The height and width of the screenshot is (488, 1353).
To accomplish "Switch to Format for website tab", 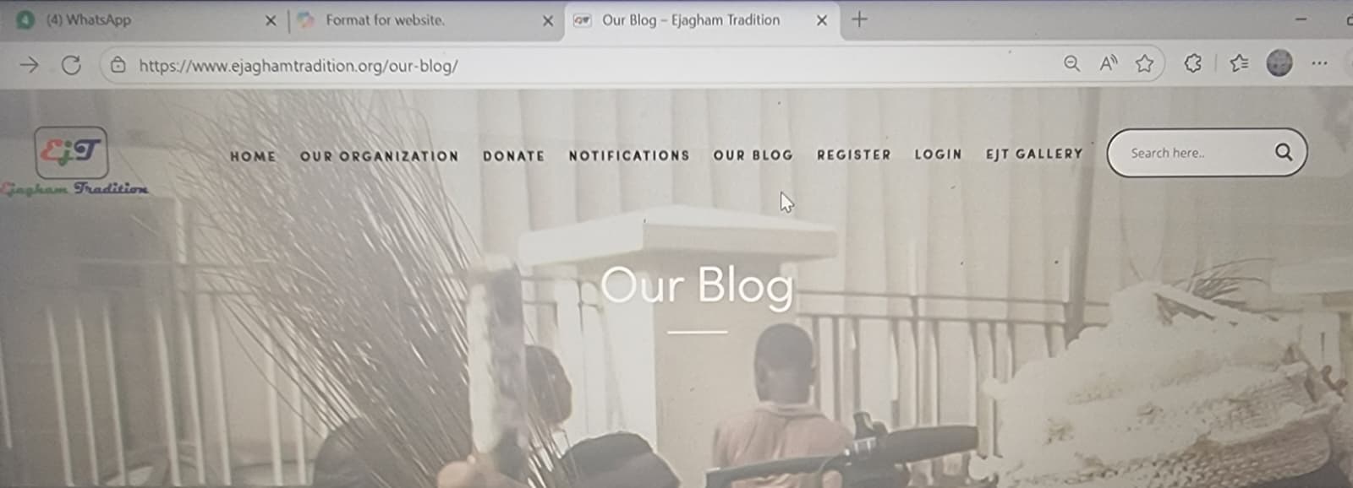I will pos(385,19).
